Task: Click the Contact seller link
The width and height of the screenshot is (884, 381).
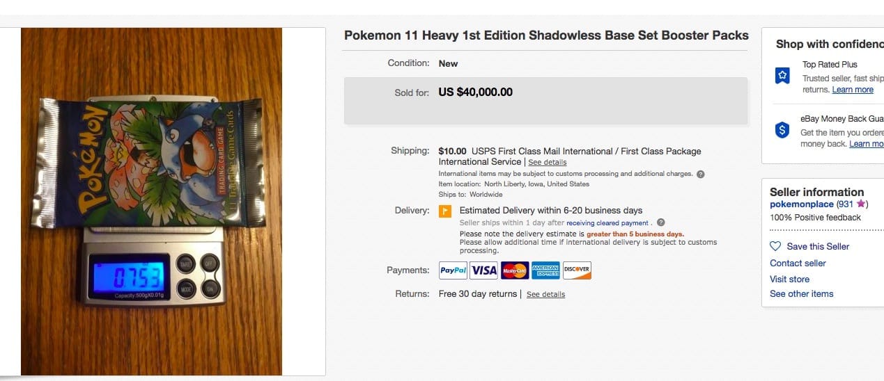Action: tap(798, 263)
